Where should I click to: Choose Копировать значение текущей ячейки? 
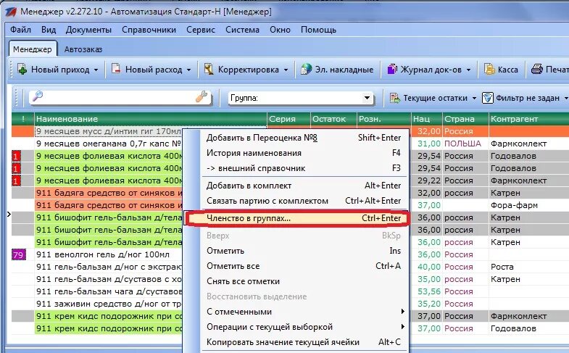click(x=304, y=342)
